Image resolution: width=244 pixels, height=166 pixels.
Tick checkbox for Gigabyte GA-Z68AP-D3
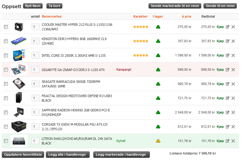tap(6, 69)
